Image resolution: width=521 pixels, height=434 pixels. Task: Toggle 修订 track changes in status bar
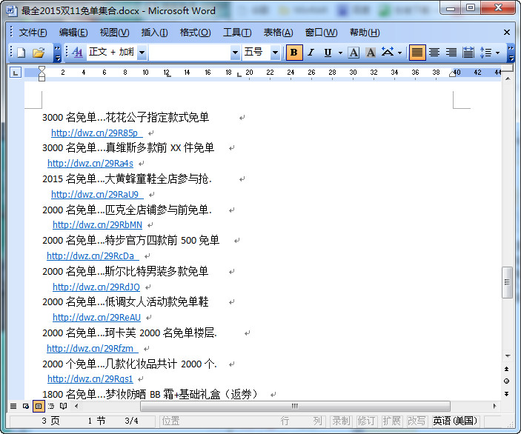[367, 421]
